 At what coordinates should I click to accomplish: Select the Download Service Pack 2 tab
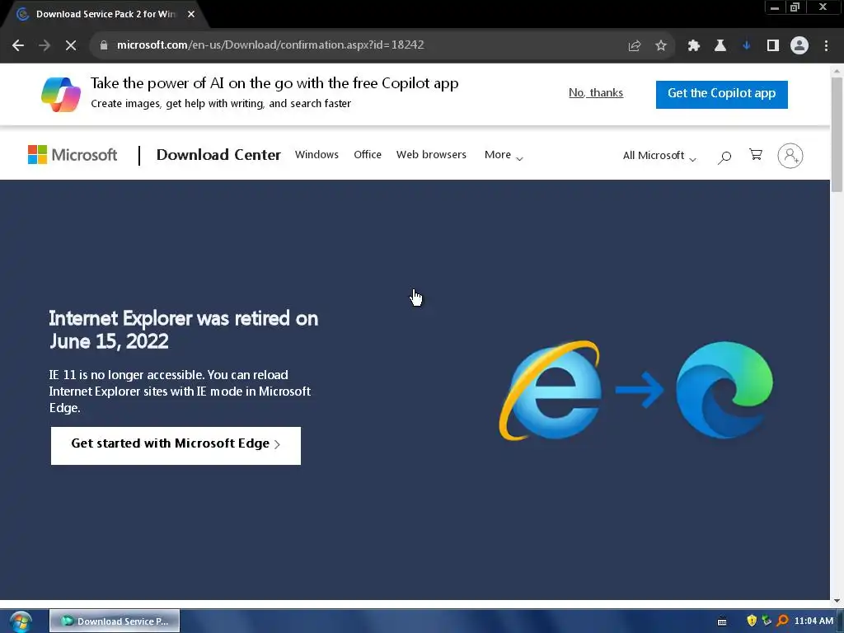click(105, 14)
